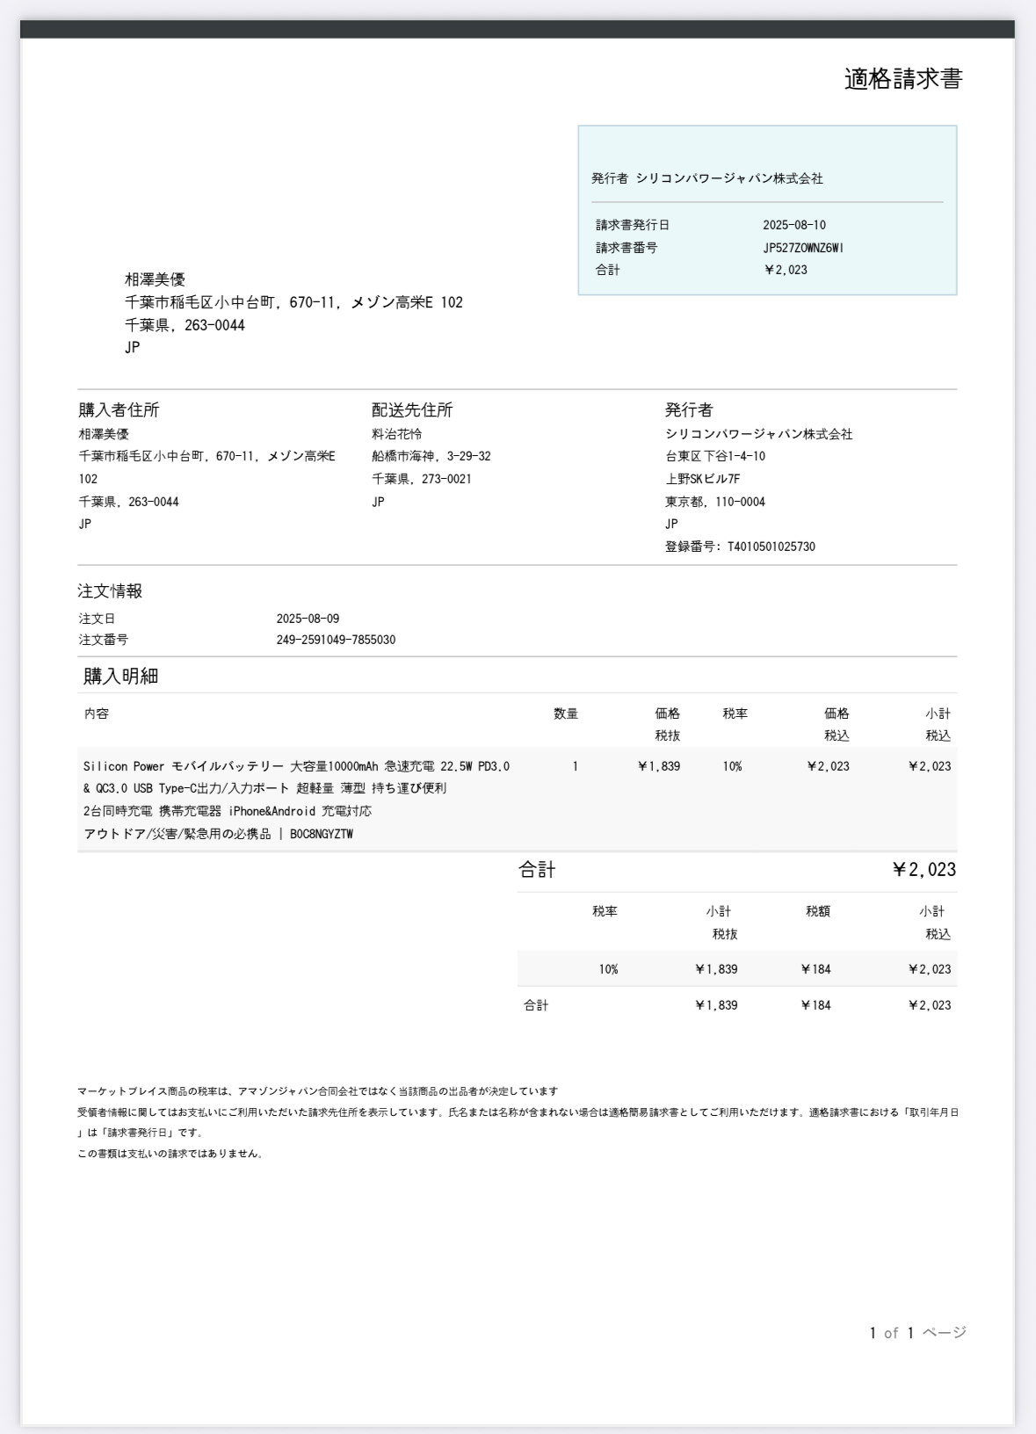Image resolution: width=1036 pixels, height=1434 pixels.
Task: Click the order date 2025-08-09
Action: point(308,619)
